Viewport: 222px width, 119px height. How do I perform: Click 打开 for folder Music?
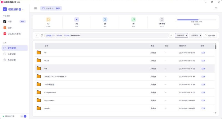(203, 108)
